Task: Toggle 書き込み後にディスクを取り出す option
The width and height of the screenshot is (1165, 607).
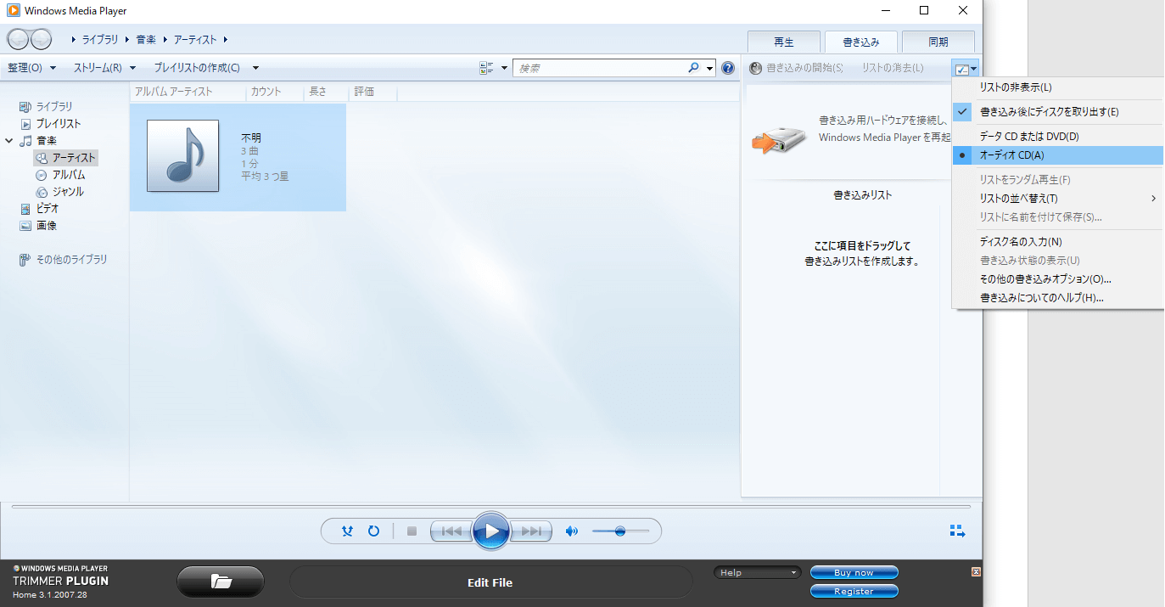Action: 1058,112
